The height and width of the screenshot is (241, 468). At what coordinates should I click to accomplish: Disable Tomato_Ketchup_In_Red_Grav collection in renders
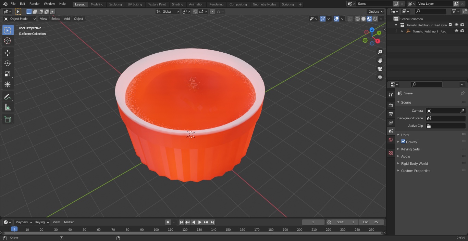click(462, 25)
